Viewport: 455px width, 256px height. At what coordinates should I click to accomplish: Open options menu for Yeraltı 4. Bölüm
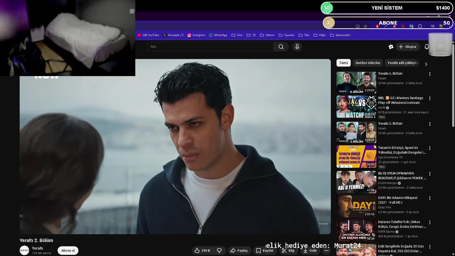(x=430, y=74)
